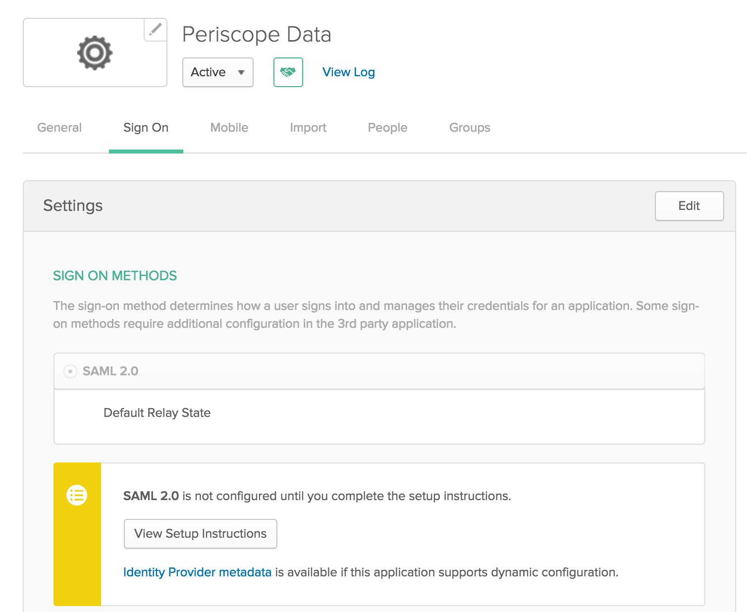
Task: Click the gear application logo
Action: point(95,52)
